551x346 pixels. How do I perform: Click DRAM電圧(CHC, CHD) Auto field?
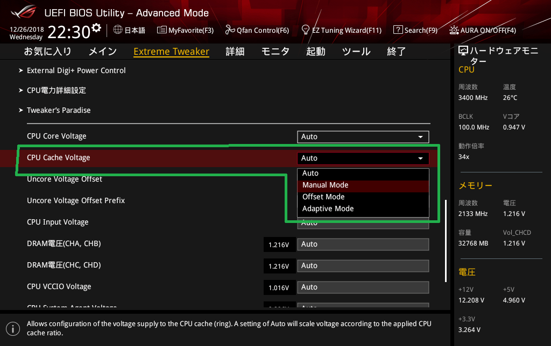[363, 265]
